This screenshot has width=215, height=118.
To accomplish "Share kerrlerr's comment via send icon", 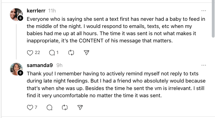I will [x=86, y=53].
